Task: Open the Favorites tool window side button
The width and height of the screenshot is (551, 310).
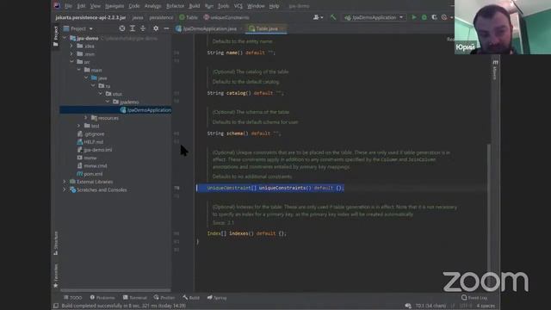Action: pos(55,276)
